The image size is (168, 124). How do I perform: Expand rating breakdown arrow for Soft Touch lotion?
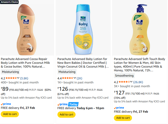click(131, 82)
